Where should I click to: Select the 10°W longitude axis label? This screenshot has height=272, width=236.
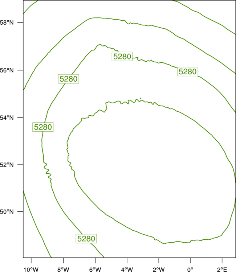[x=31, y=269]
